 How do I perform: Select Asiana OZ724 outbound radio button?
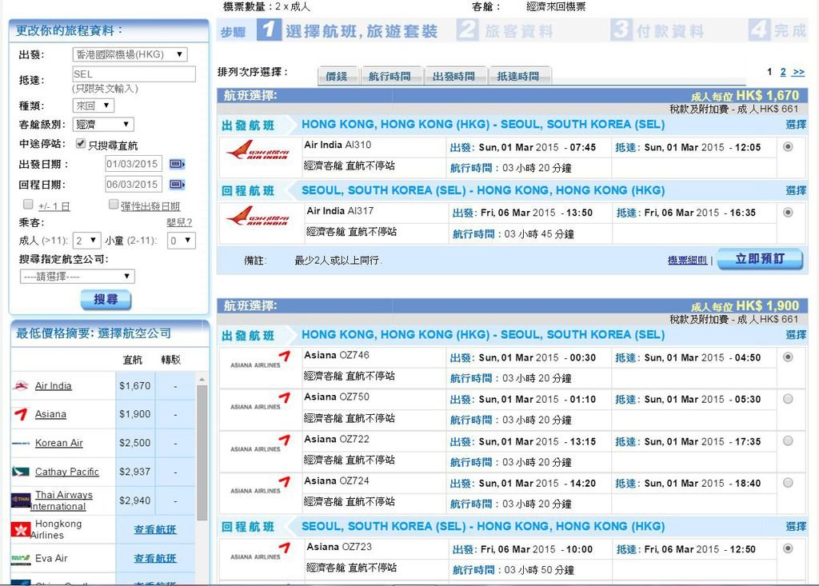pos(788,483)
